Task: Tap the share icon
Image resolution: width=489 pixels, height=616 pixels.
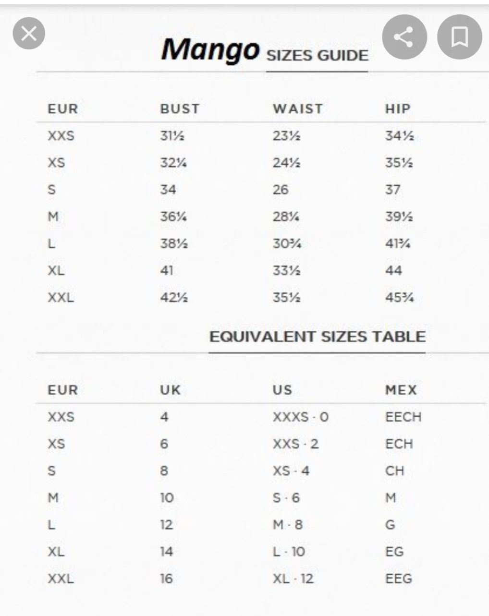Action: (x=404, y=37)
